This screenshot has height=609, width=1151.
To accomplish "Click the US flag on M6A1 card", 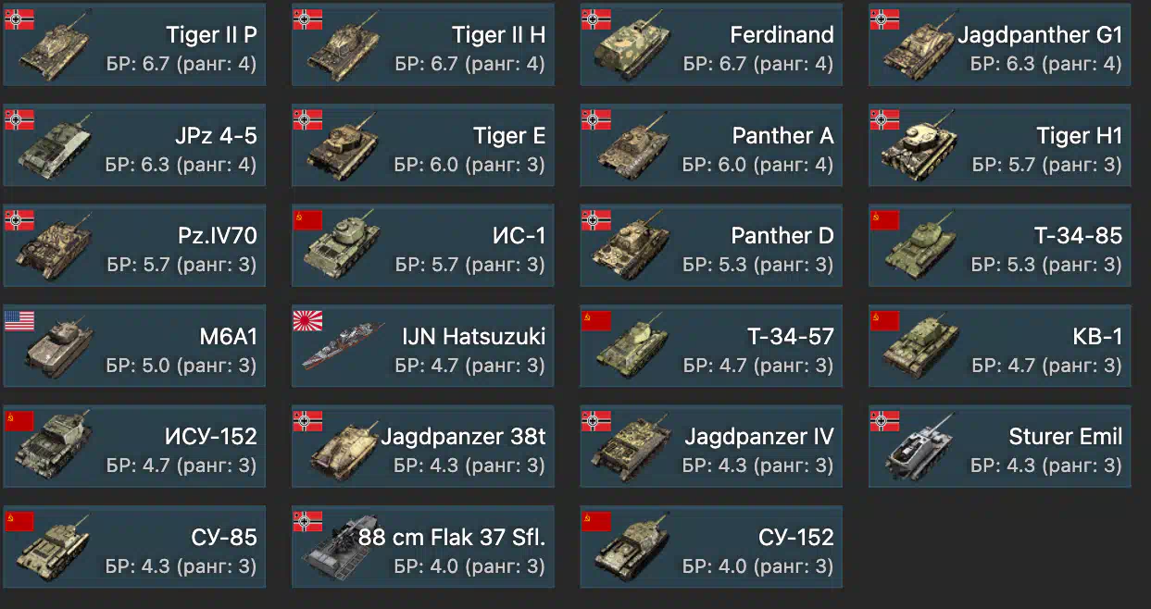I will tap(19, 320).
